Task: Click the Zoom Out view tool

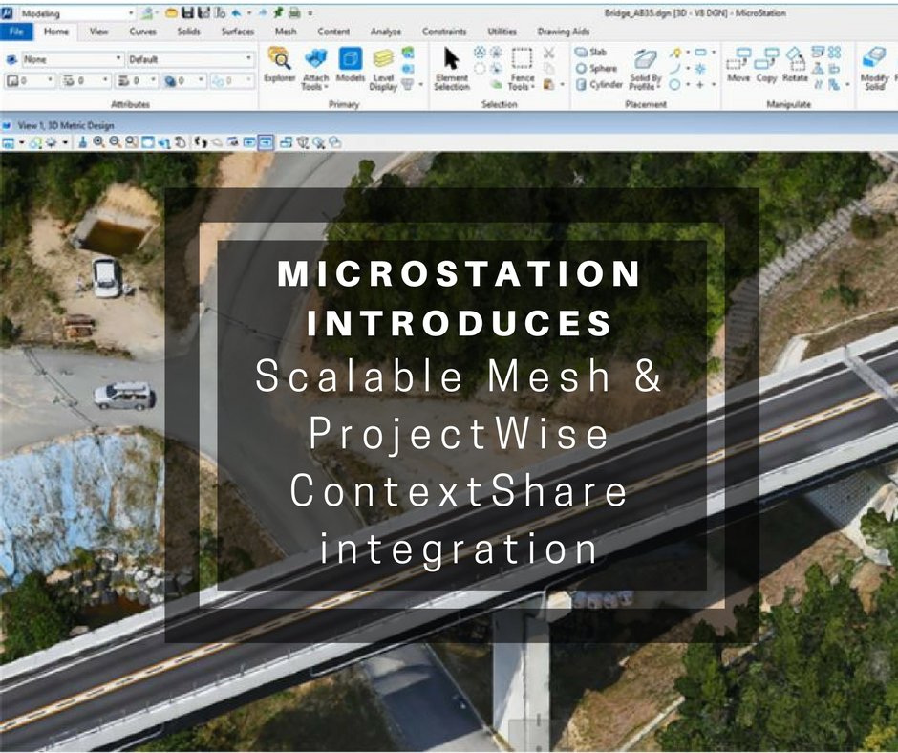Action: (x=115, y=142)
